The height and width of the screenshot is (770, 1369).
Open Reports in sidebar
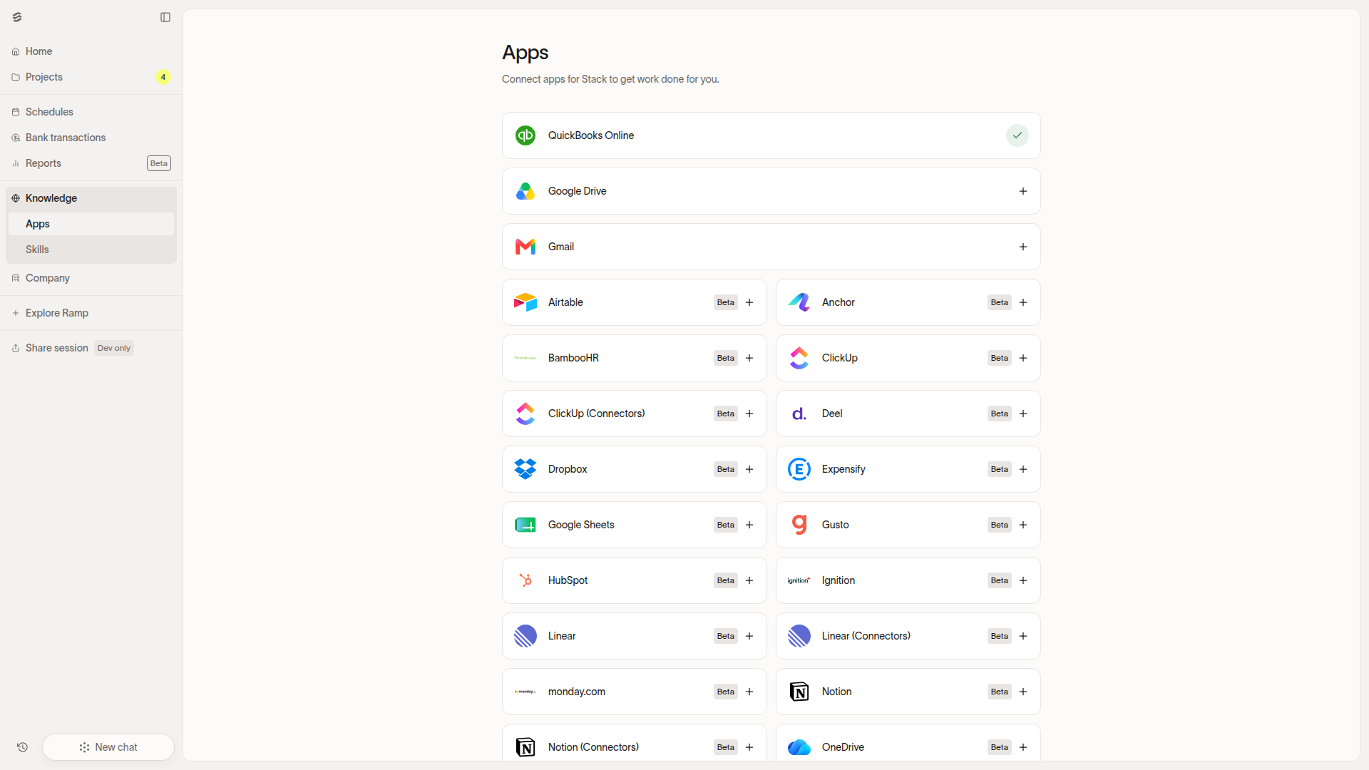(91, 163)
